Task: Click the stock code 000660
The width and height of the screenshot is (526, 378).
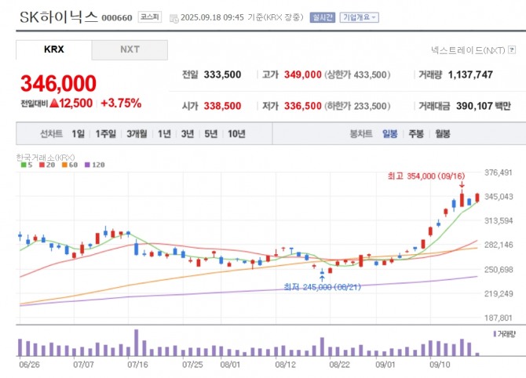Action: [x=117, y=18]
